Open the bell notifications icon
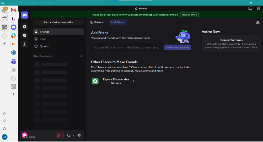Image resolution: width=263 pixels, height=142 pixels. pyautogui.click(x=4, y=129)
